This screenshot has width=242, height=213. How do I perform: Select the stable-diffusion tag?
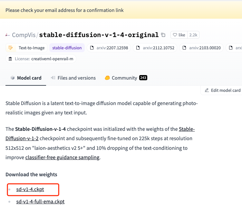[x=67, y=48]
